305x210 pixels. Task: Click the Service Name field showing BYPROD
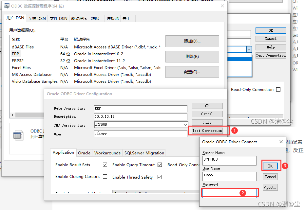[x=229, y=161]
